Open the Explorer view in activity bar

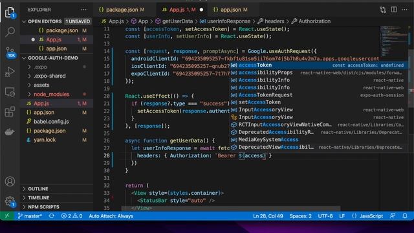tap(10, 12)
